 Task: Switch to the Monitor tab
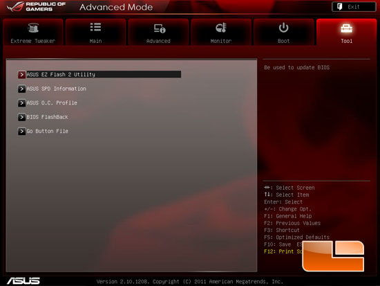[221, 32]
